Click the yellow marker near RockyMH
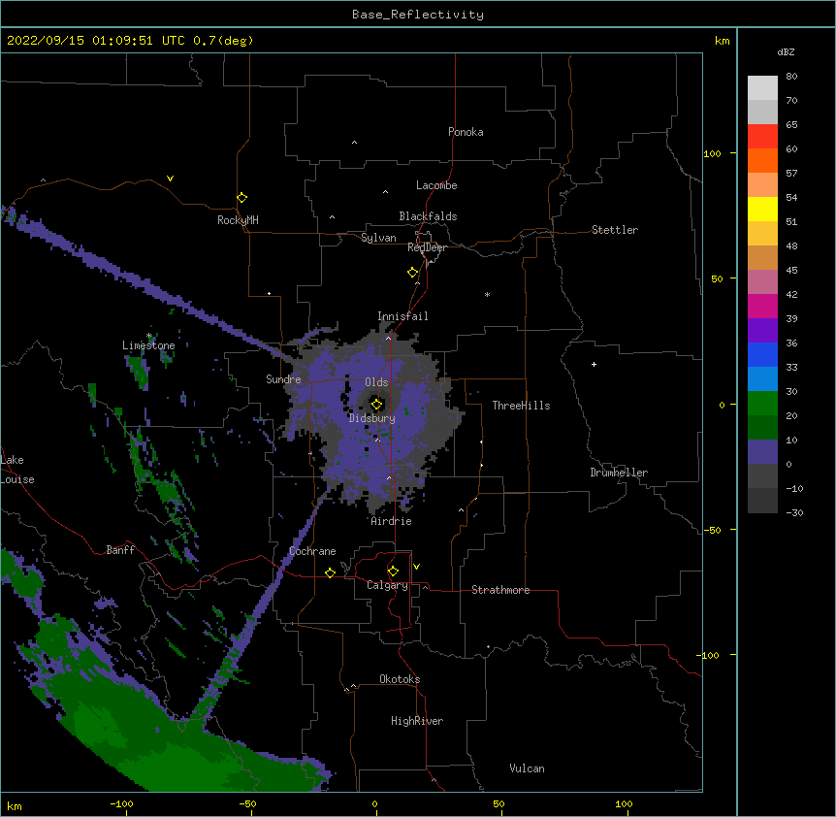Image resolution: width=836 pixels, height=817 pixels. click(242, 198)
